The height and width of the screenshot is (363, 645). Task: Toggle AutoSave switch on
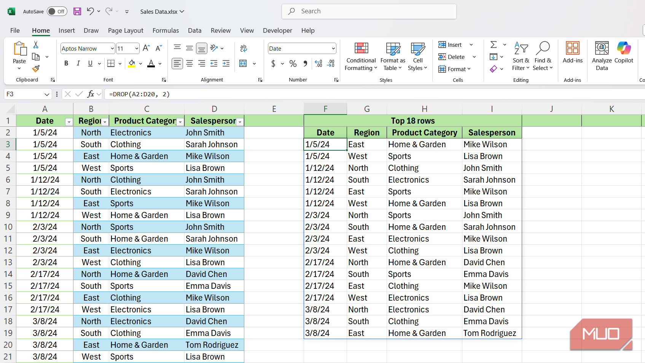(57, 11)
